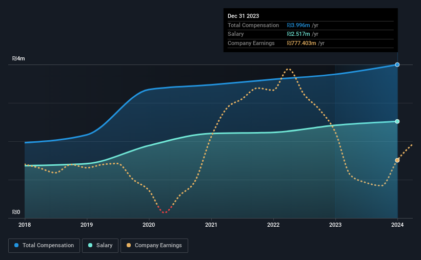Select the 2018 x-axis label
This screenshot has height=260, width=421.
(x=25, y=225)
